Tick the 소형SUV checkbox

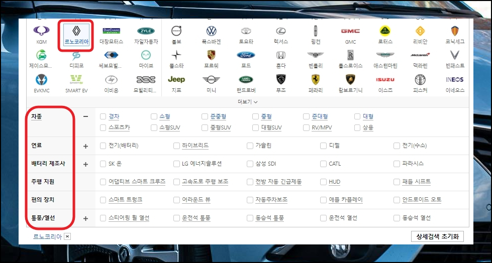tap(154, 128)
